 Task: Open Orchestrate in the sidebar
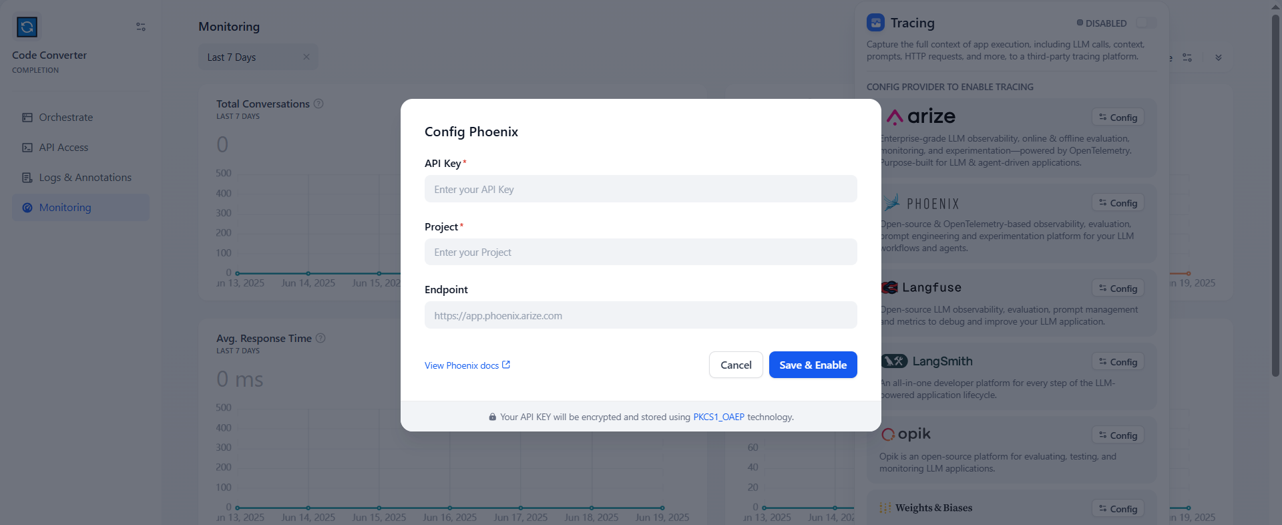click(65, 118)
